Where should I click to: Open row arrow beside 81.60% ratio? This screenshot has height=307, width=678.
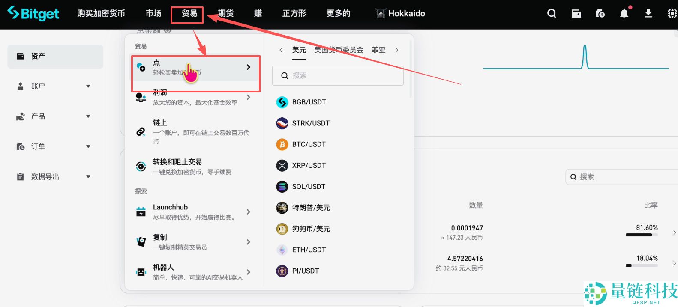(x=674, y=233)
